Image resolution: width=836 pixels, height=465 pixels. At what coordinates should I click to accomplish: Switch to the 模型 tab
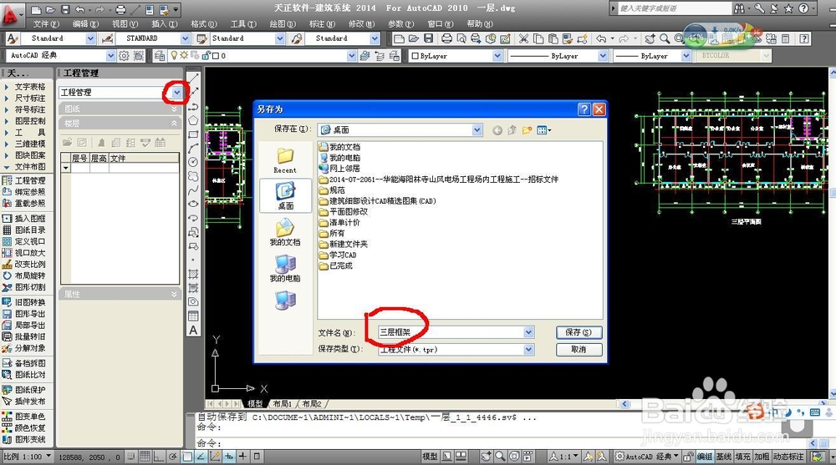click(x=255, y=404)
